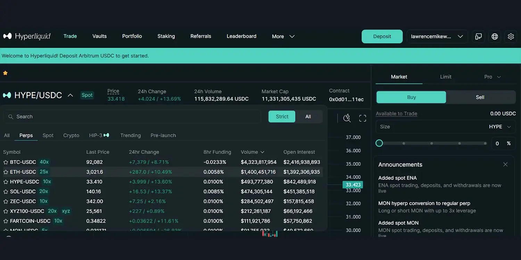Image resolution: width=521 pixels, height=260 pixels.
Task: Click the yellow favorites star icon
Action: [5, 73]
